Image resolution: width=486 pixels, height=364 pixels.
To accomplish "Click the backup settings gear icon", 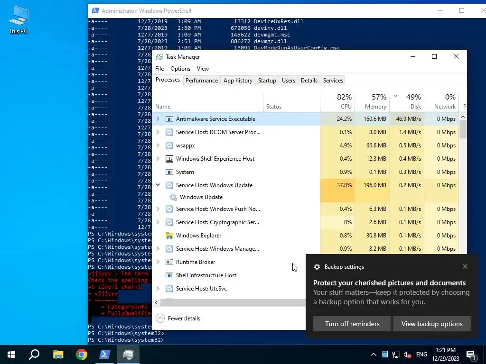I will tap(317, 267).
